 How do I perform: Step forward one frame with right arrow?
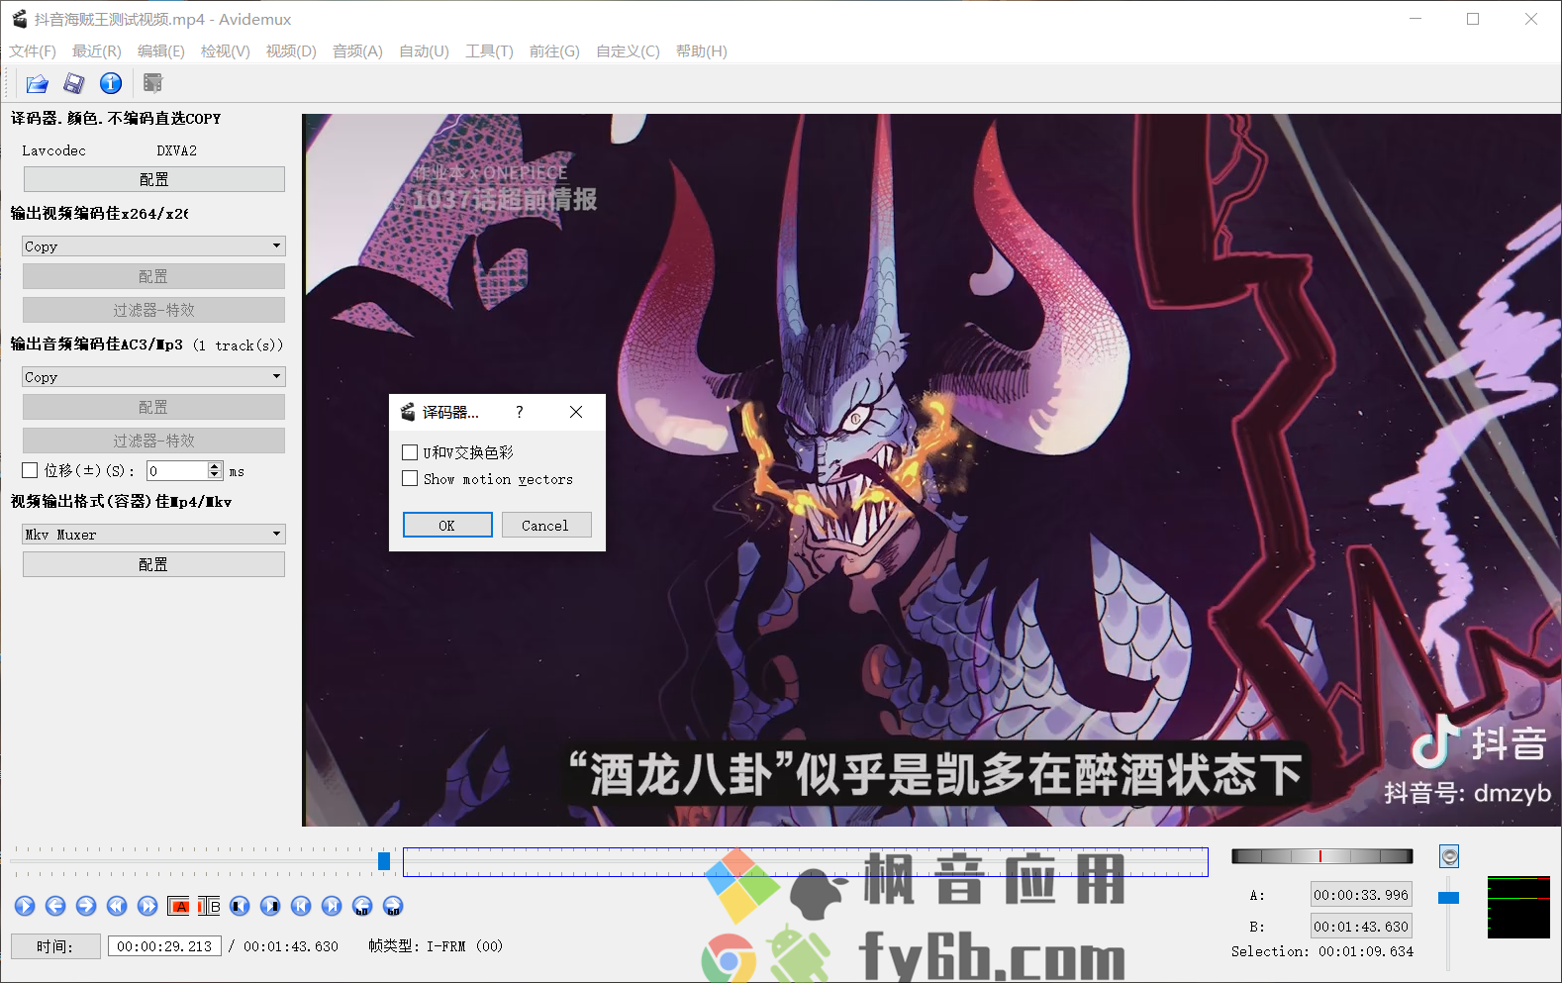(86, 906)
